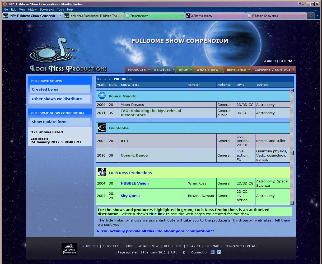Screen dimensions: 322x264
Task: Open the File menu
Action: point(6,10)
